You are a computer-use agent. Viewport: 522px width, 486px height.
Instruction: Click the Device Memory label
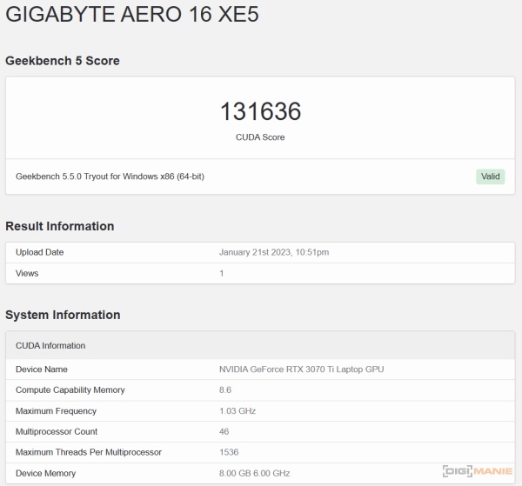45,473
